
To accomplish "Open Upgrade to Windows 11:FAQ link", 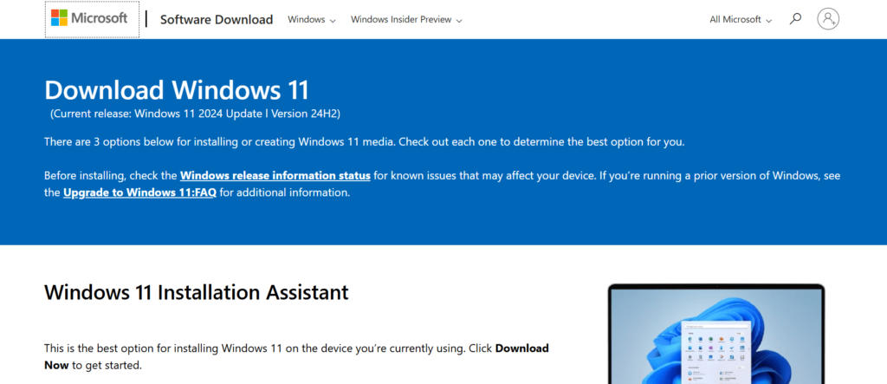I will point(139,192).
